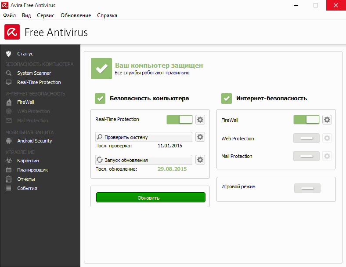Click the System Scanner magnifier icon

pos(9,73)
